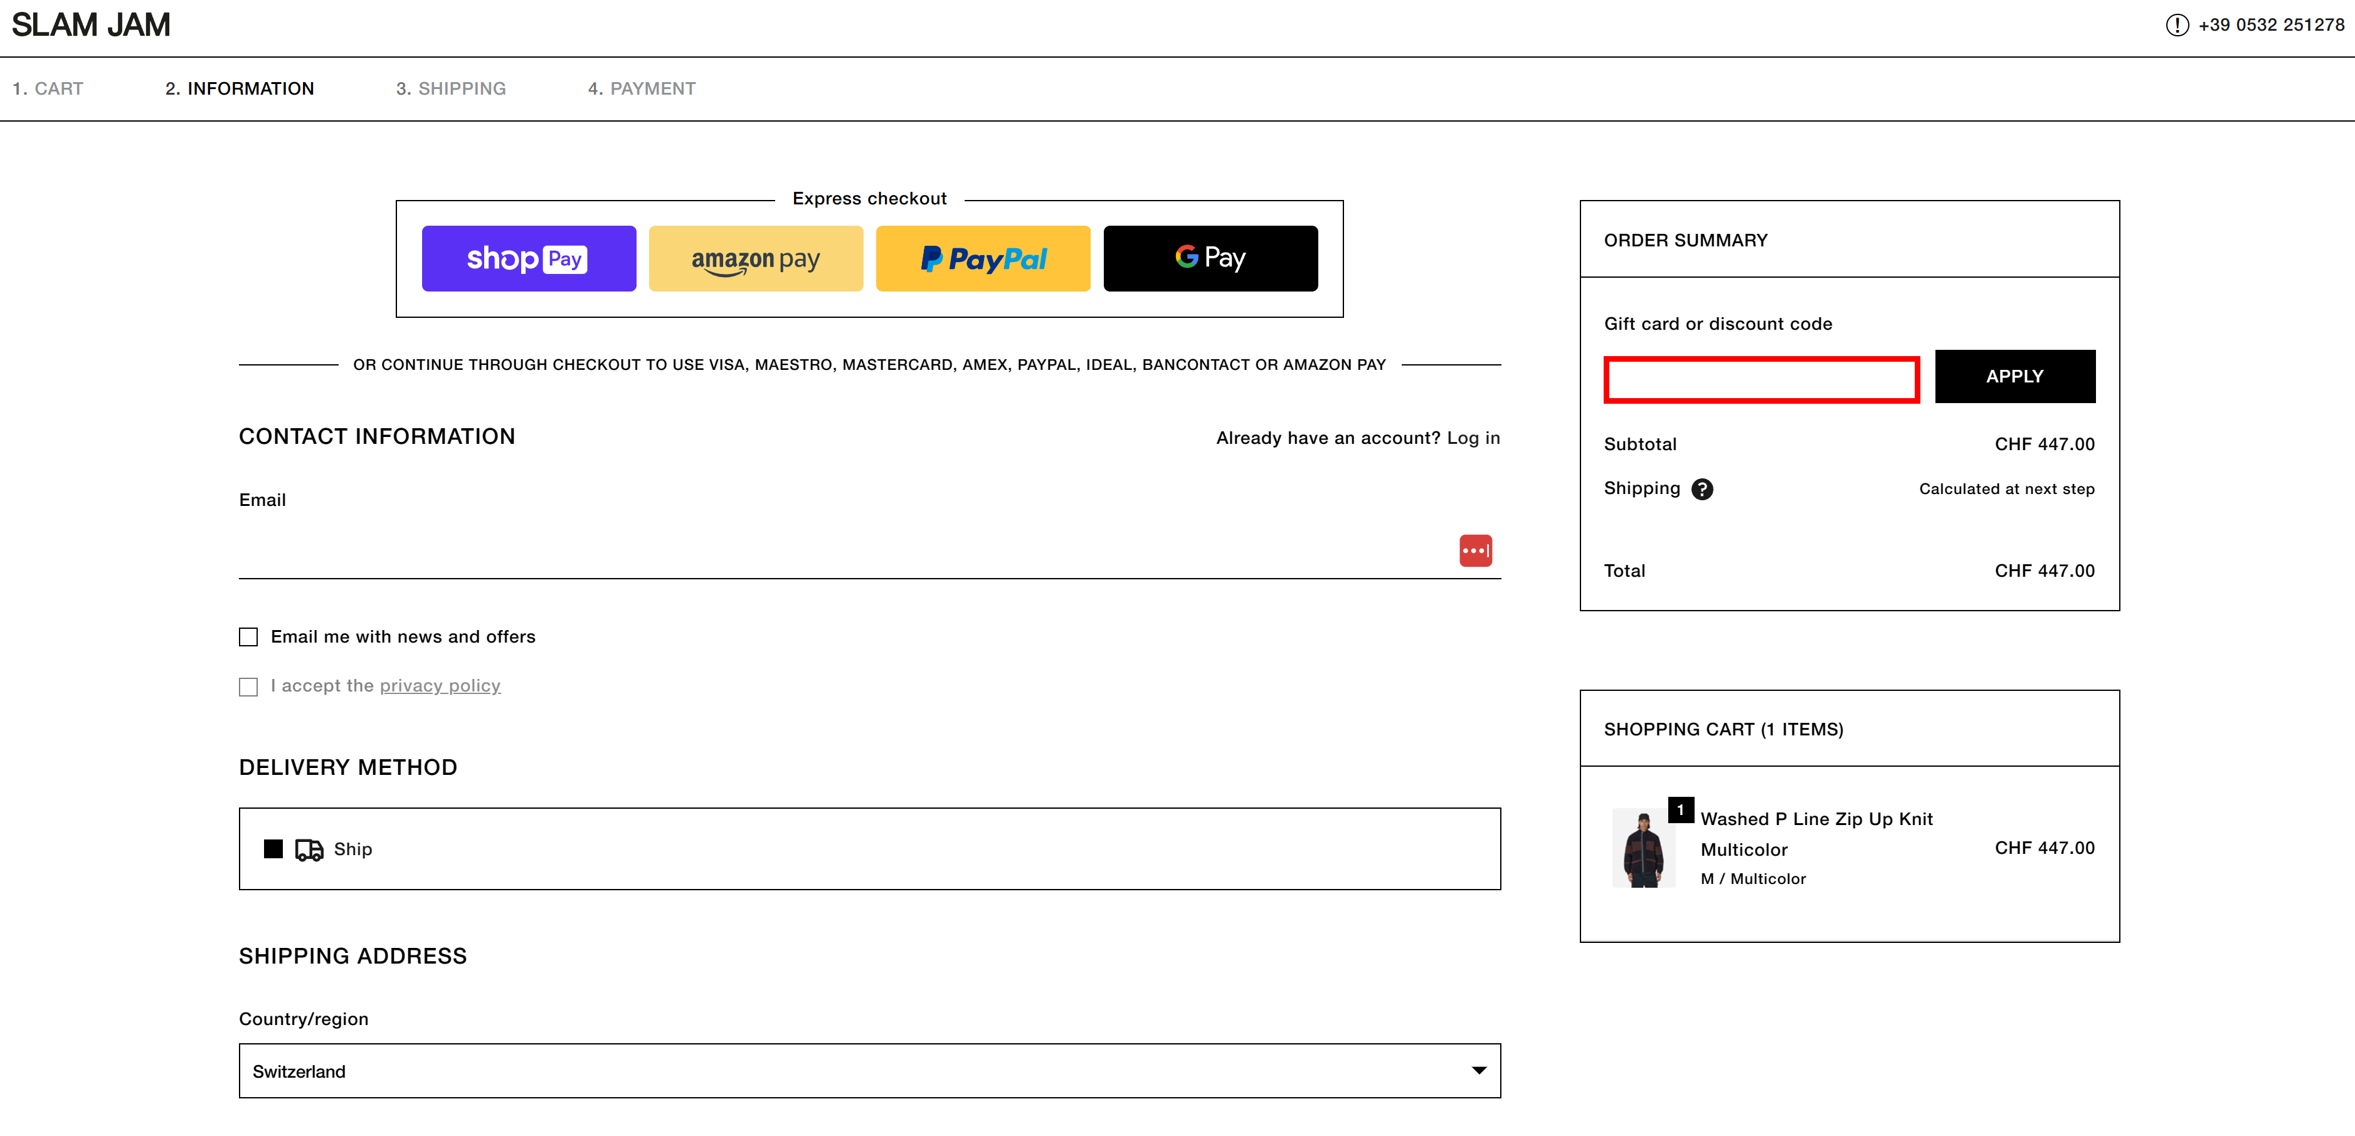Choose the Amazon Pay express checkout
Image resolution: width=2355 pixels, height=1136 pixels.
pos(755,259)
